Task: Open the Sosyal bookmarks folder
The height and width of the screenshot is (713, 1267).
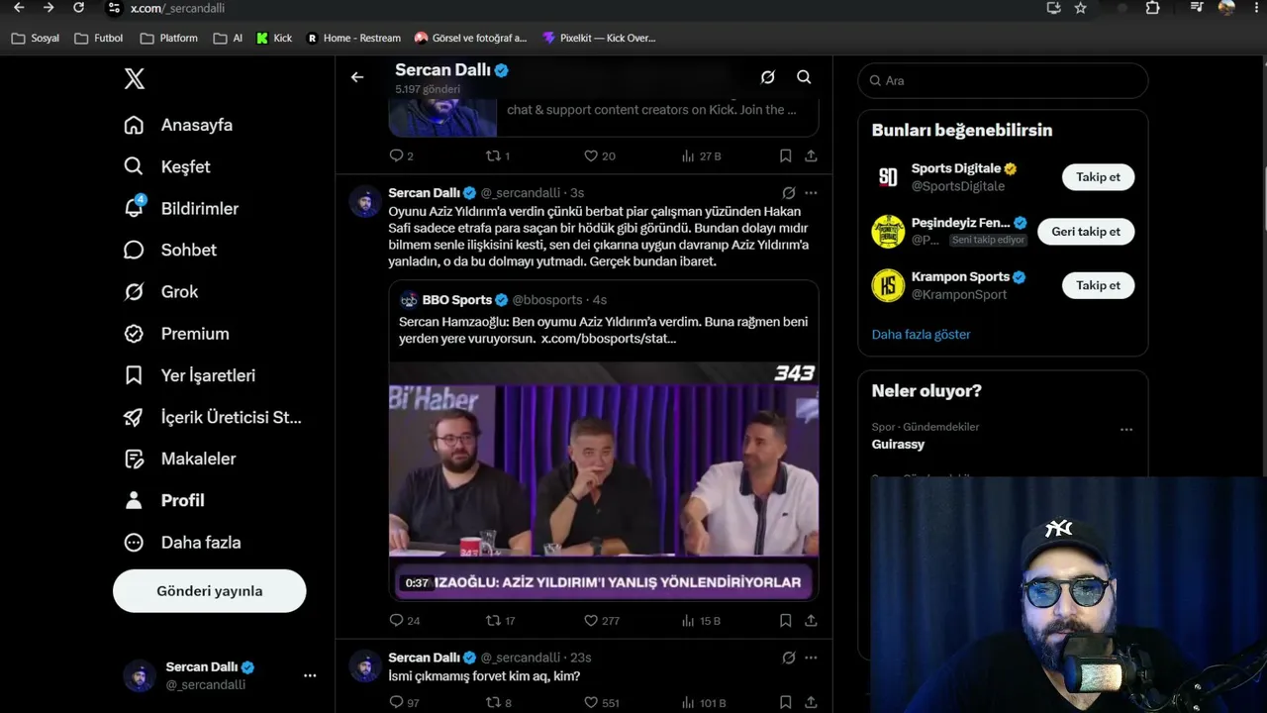Action: tap(35, 38)
